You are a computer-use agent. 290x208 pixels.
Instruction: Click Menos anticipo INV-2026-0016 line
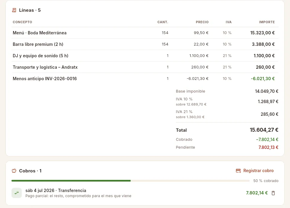click(x=145, y=79)
